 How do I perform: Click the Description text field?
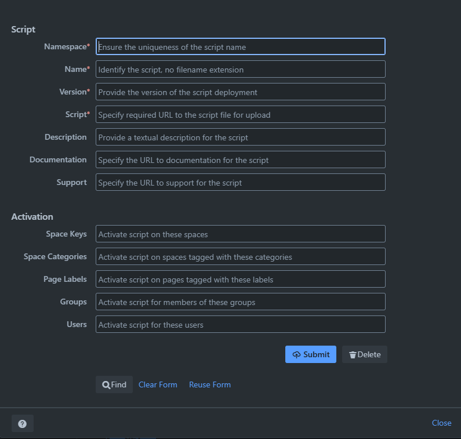pyautogui.click(x=240, y=137)
